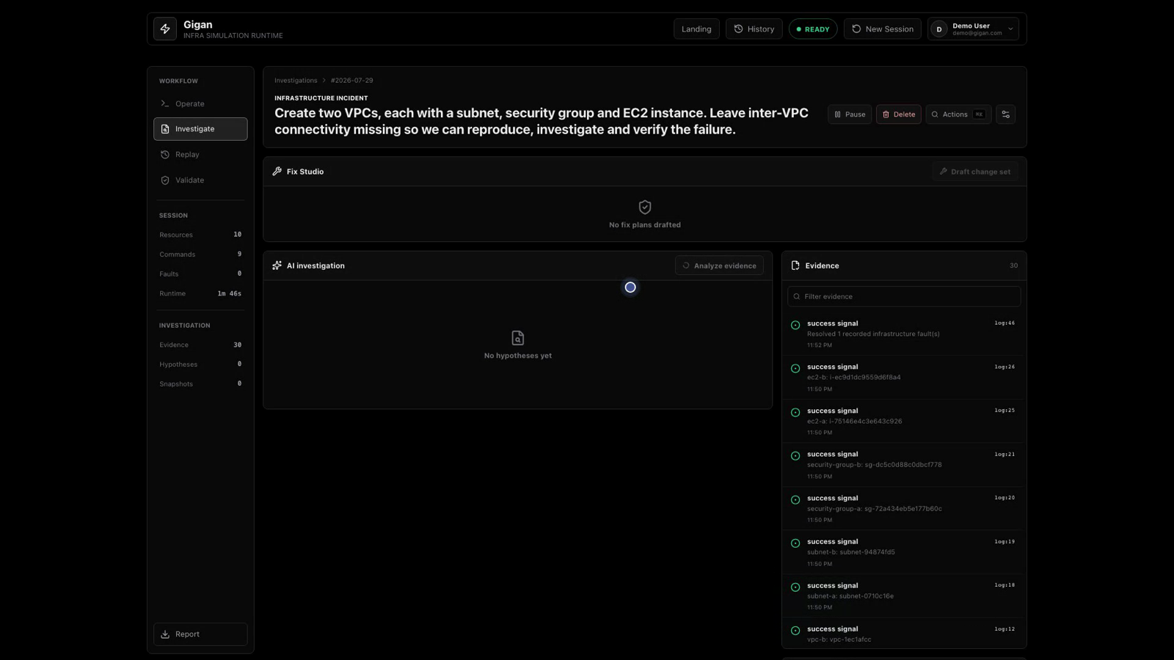The height and width of the screenshot is (660, 1174).
Task: Click the Evidence panel document icon
Action: [795, 265]
